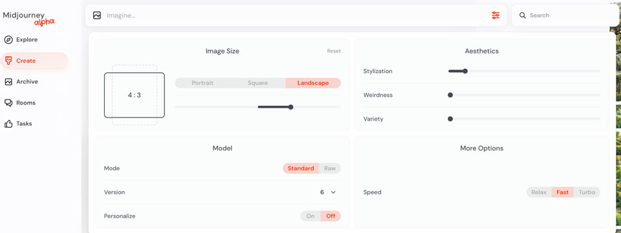This screenshot has height=233, width=621.
Task: Click image upload icon in prompt bar
Action: (97, 15)
